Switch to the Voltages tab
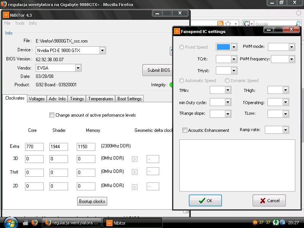This screenshot has height=228, width=304. pyautogui.click(x=36, y=99)
